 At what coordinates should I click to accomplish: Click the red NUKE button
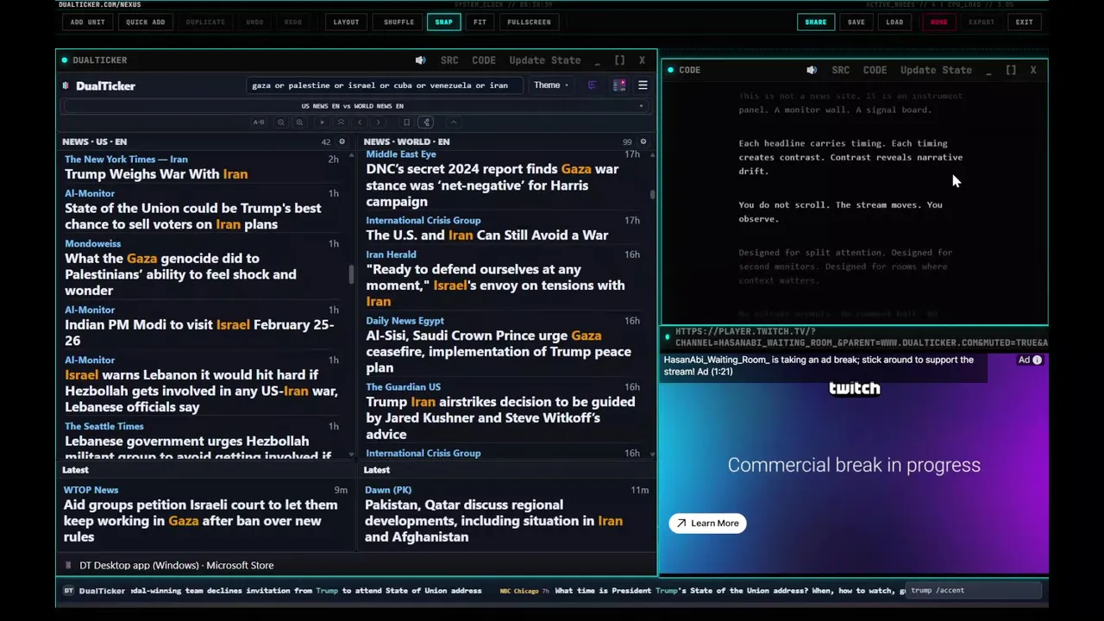coord(938,22)
